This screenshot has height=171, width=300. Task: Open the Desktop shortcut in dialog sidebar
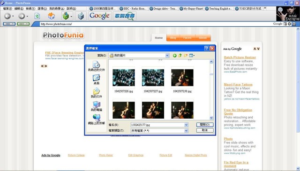pos(96,79)
